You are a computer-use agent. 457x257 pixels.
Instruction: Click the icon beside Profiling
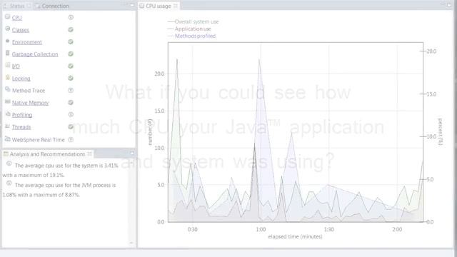point(8,114)
